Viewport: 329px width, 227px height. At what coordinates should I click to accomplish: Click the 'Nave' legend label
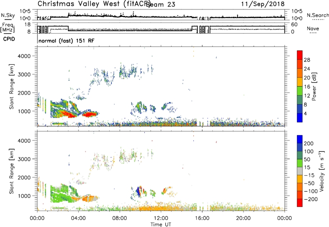(313, 29)
